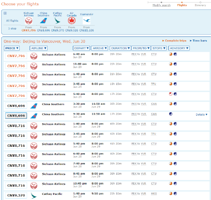The width and height of the screenshot is (211, 200).
Task: Open the ADVISORY filter dropdown
Action: [179, 48]
